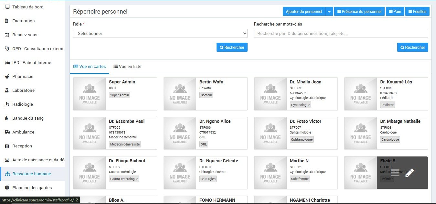Go to Banque du sang in sidebar
Viewport: 436px width, 204px height.
[x=28, y=118]
